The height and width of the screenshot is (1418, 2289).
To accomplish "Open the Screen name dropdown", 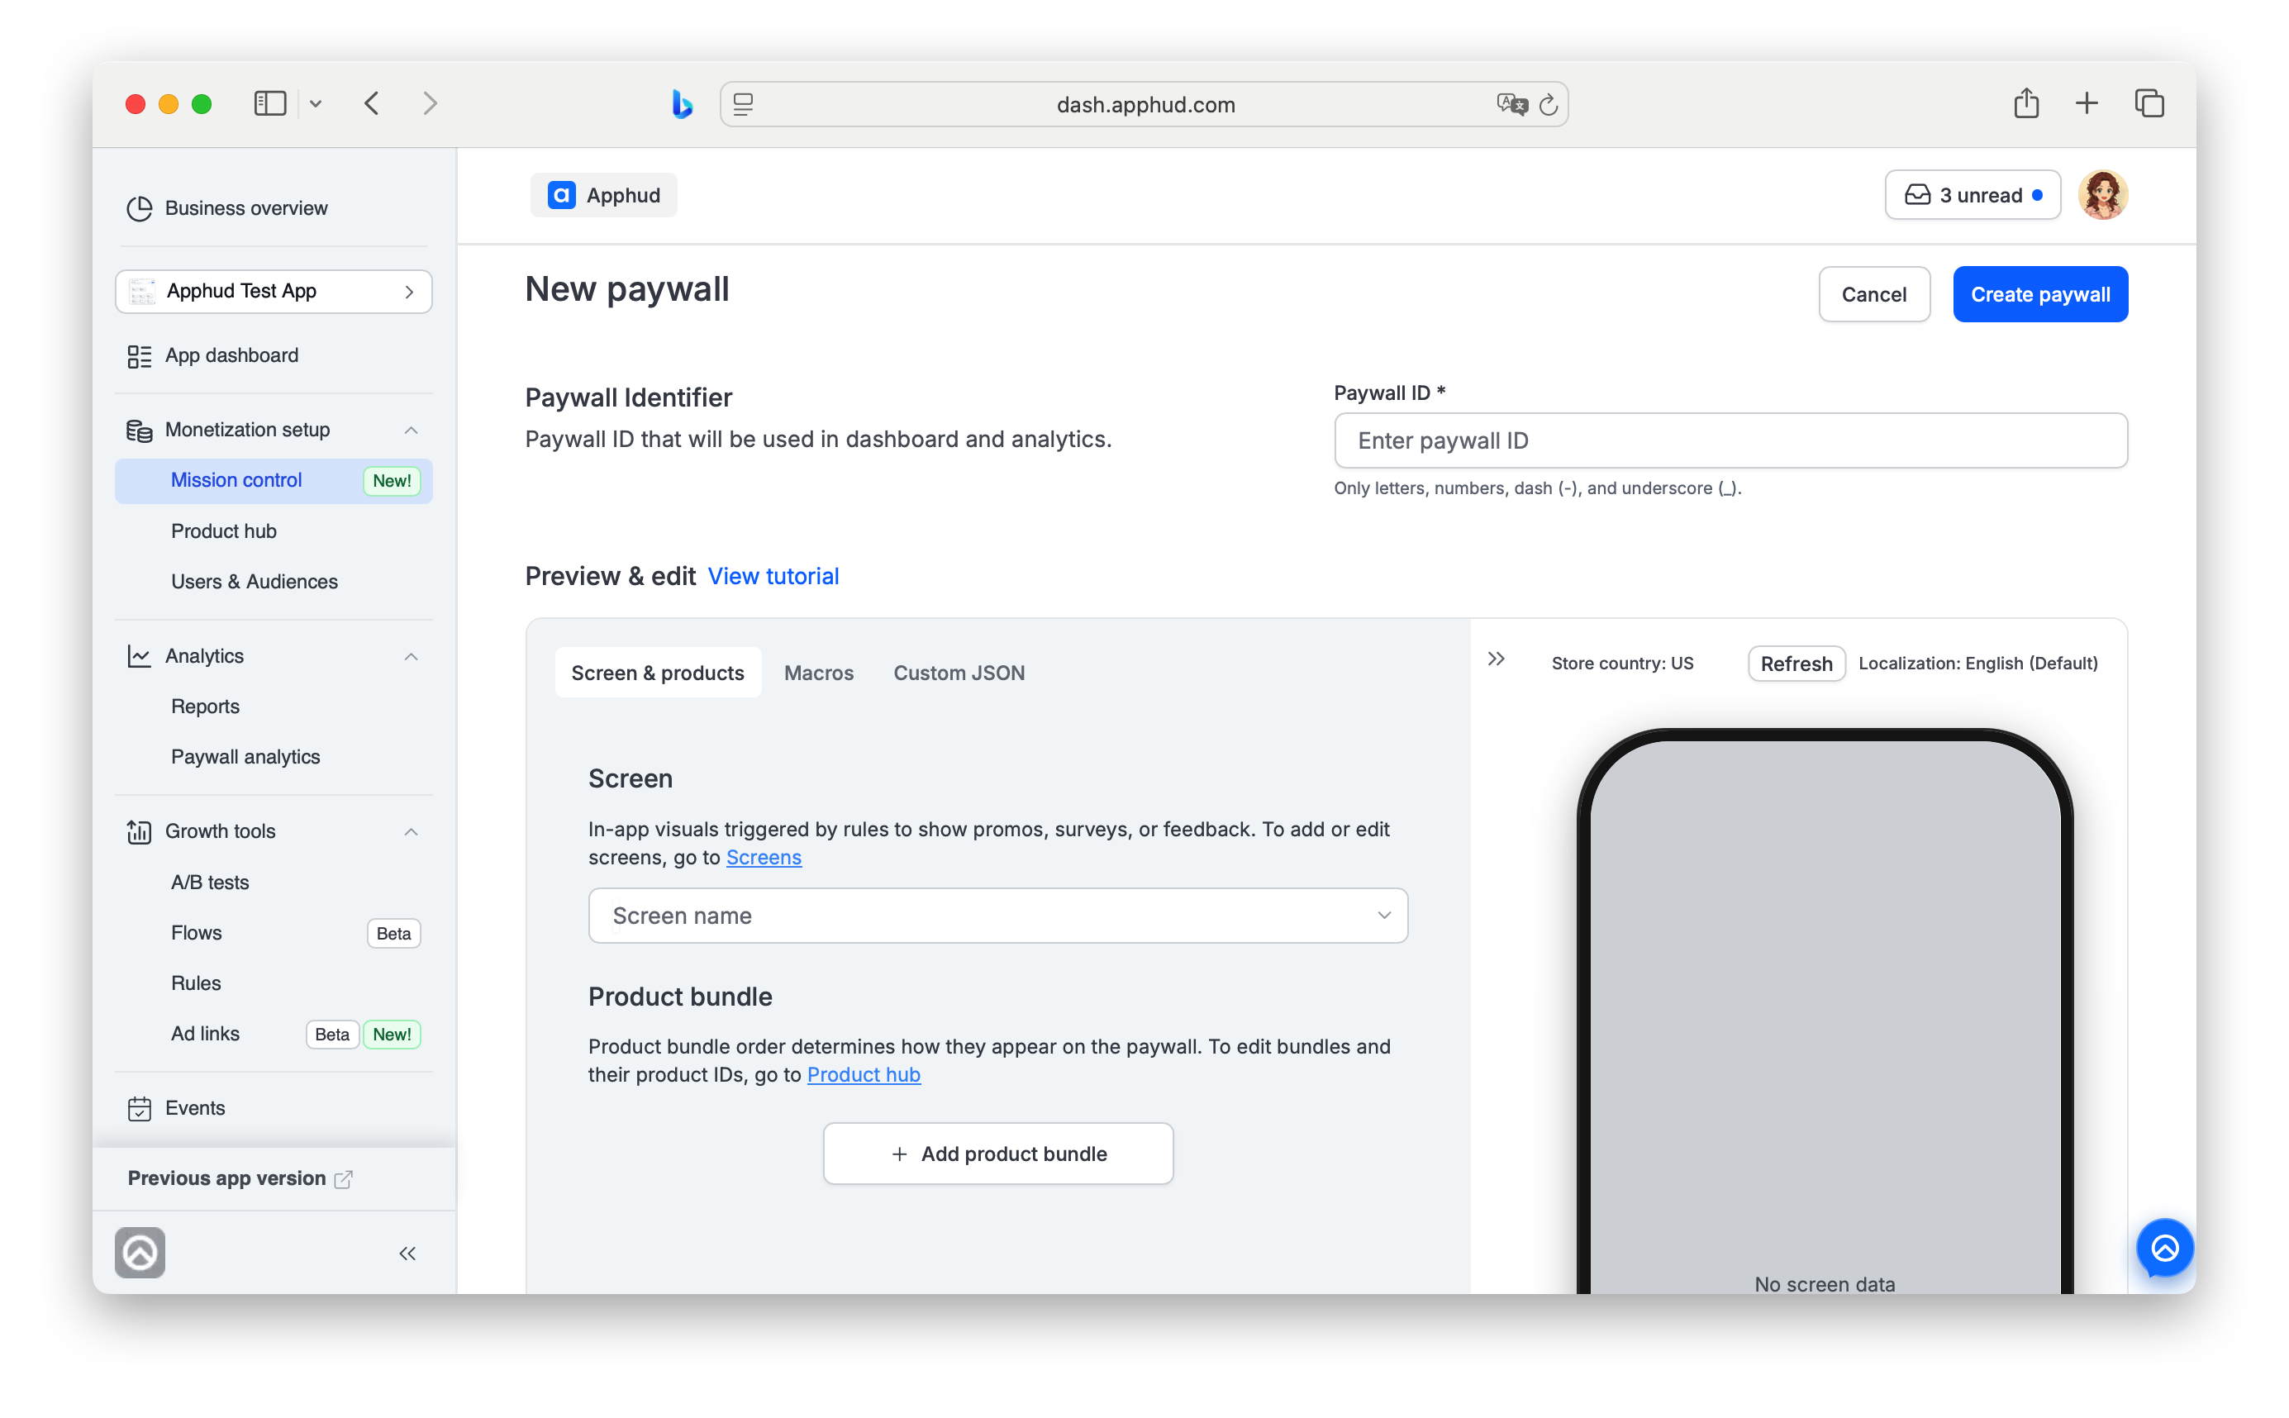I will 997,916.
